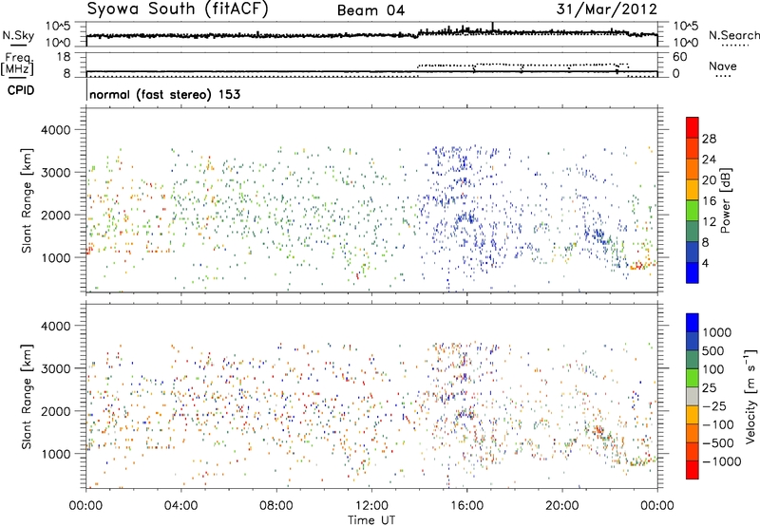
Task: Click the '04:00' time tick label
Action: point(180,506)
